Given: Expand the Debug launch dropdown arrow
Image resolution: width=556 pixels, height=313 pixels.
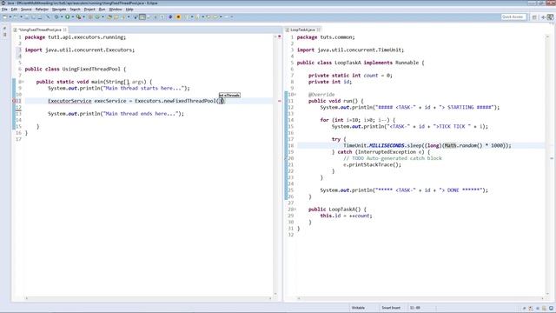Looking at the screenshot, I should coord(62,17).
